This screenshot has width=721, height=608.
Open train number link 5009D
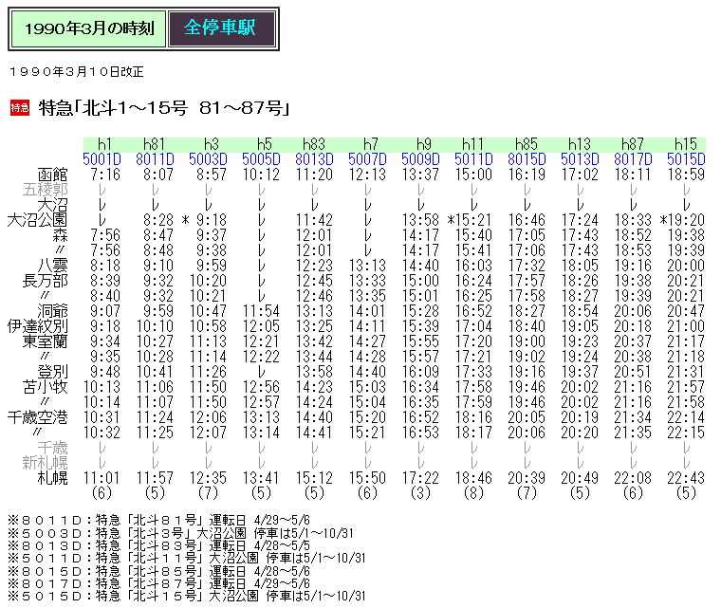[420, 159]
